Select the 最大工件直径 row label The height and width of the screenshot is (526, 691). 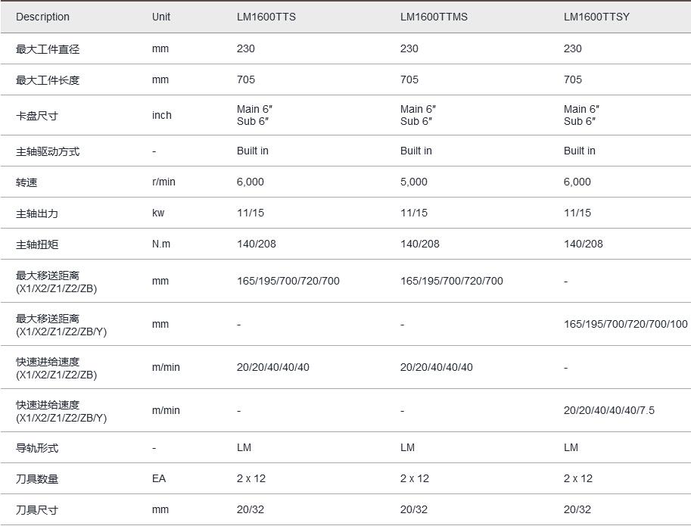[x=48, y=49]
